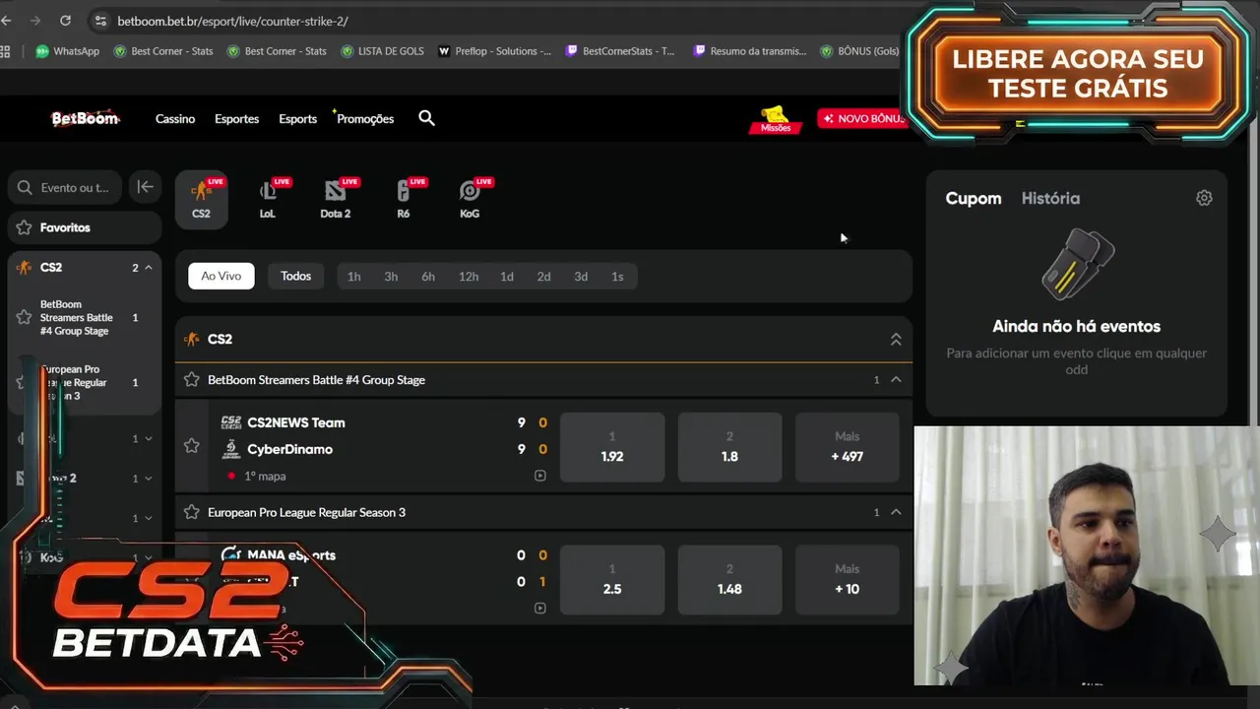
Task: Open browser apps grid icon
Action: [x=6, y=51]
